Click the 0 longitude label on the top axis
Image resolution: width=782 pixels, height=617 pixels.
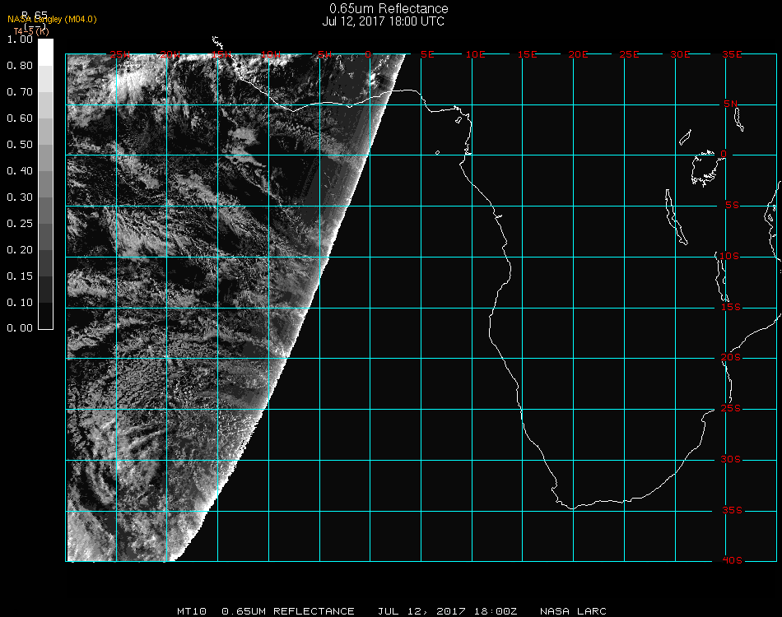pyautogui.click(x=368, y=54)
